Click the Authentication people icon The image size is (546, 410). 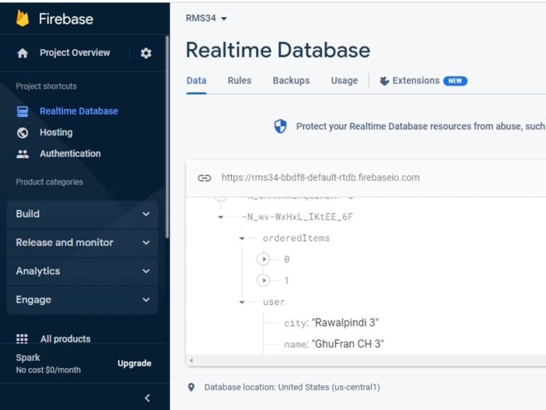pos(22,154)
